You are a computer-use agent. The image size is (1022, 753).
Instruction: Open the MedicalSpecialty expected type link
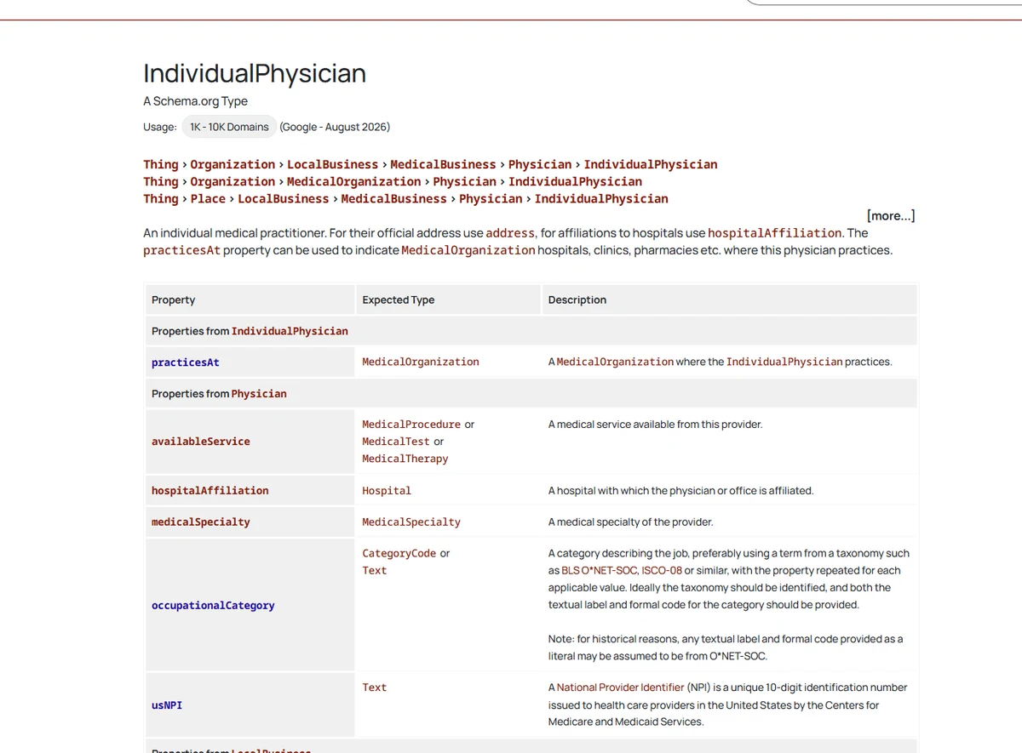pos(411,522)
